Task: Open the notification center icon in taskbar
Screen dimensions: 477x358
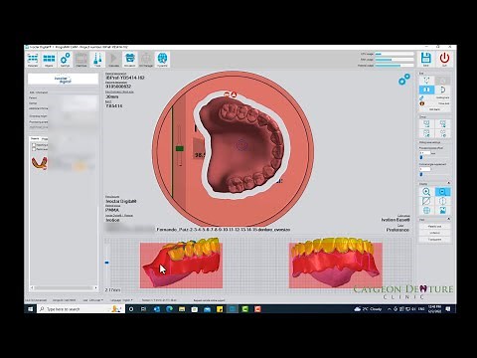Action: tap(448, 309)
